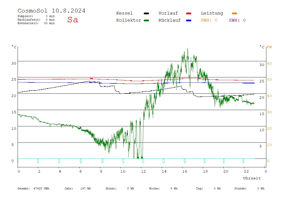Click the "25" tick on the right temperature axis

tap(262, 81)
